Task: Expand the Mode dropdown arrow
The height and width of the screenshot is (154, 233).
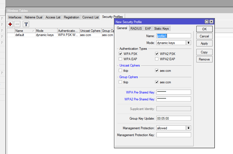Action: point(189,43)
